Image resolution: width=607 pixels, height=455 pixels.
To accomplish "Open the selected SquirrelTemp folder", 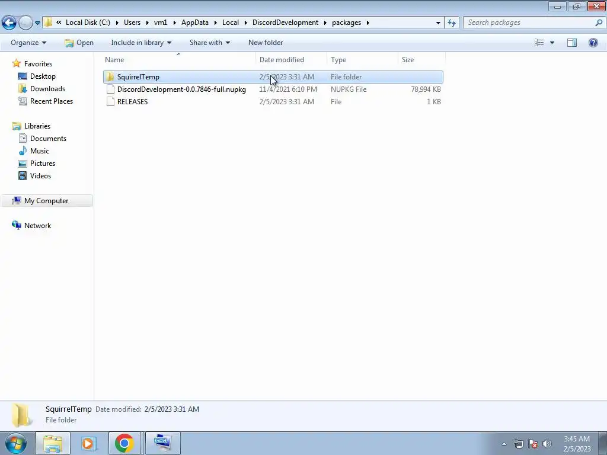I will click(79, 43).
